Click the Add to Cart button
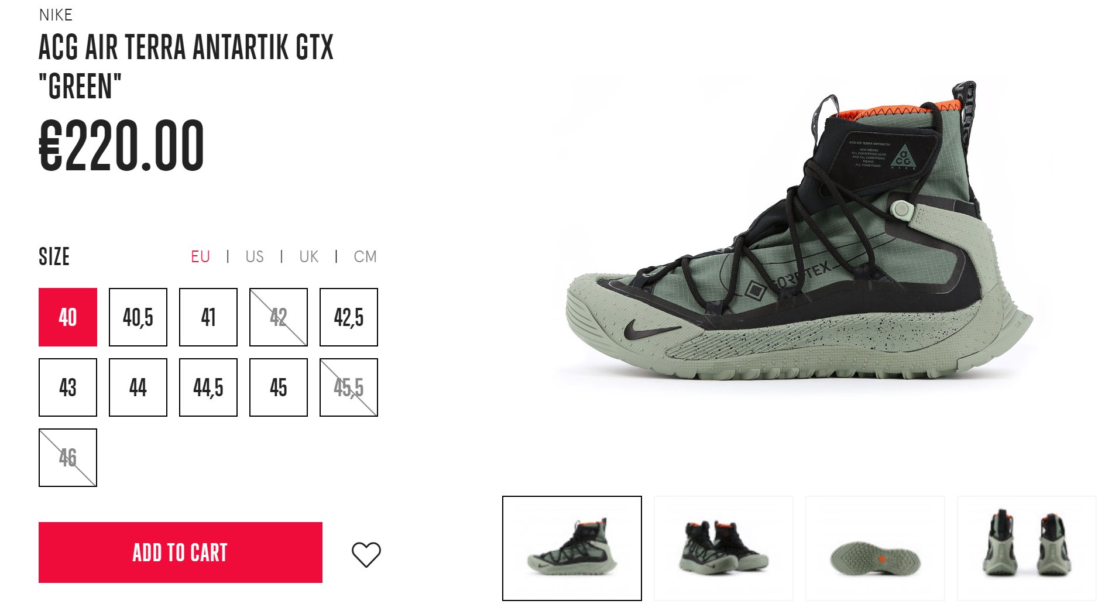Viewport: 1112px width, 604px height. click(180, 552)
